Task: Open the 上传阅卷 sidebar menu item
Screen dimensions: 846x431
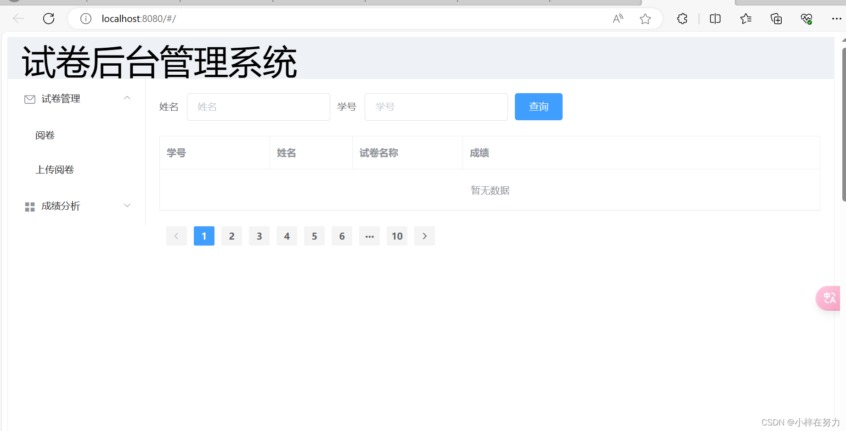Action: (54, 169)
